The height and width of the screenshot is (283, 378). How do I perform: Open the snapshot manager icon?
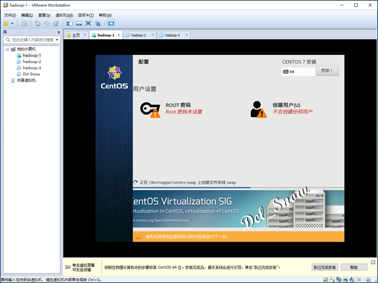tap(56, 23)
